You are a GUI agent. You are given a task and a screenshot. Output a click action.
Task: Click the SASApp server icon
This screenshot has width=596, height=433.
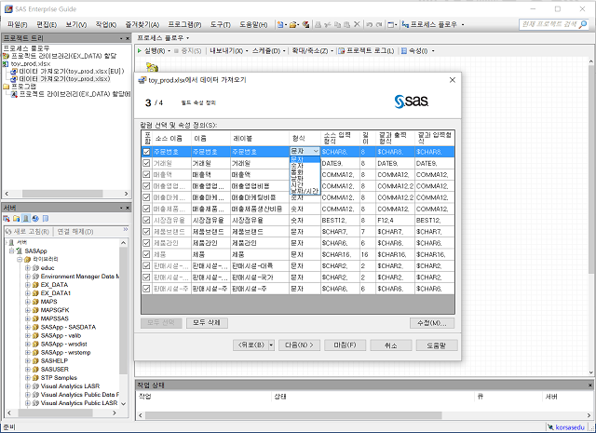tap(20, 251)
